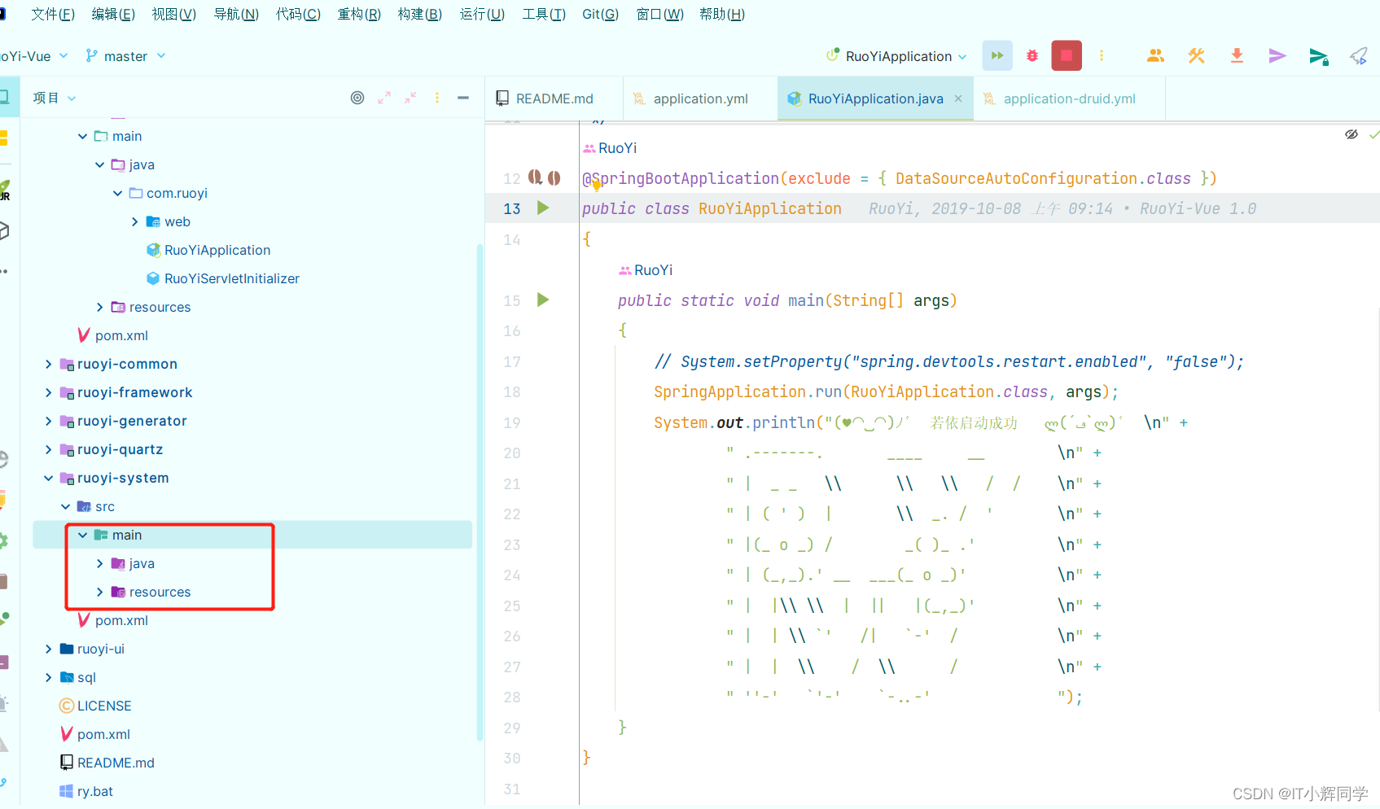
Task: Open the RuoYi-Vue project dropdown
Action: click(x=34, y=56)
